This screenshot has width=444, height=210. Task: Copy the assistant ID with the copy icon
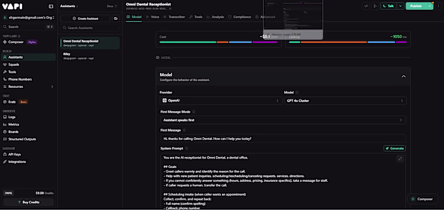point(170,9)
